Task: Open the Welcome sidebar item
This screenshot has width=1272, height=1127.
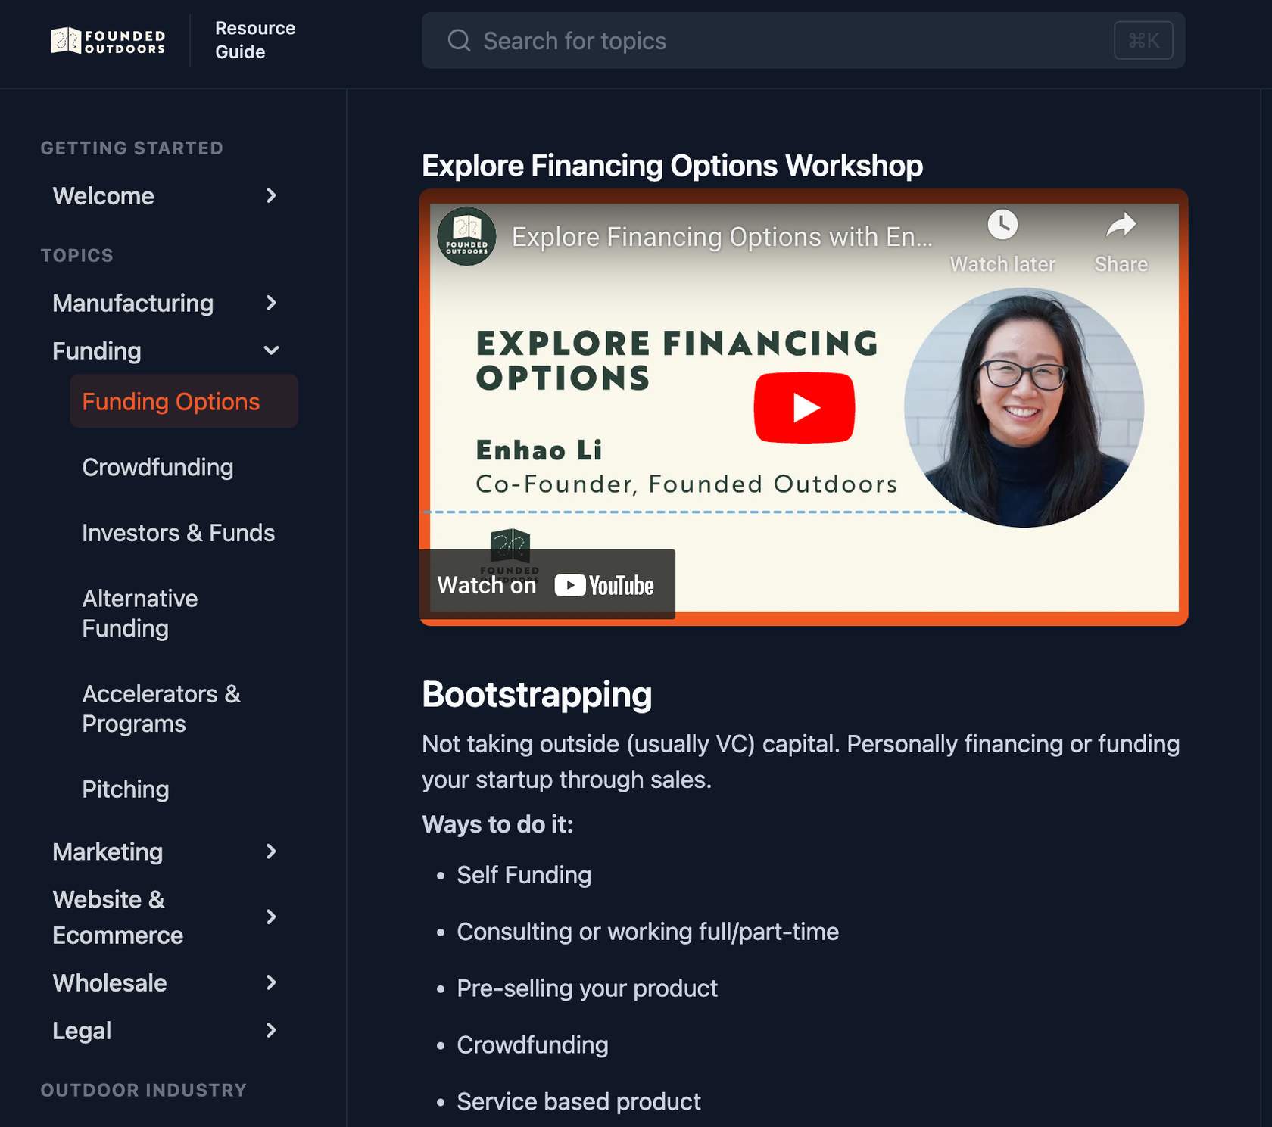Action: (104, 196)
